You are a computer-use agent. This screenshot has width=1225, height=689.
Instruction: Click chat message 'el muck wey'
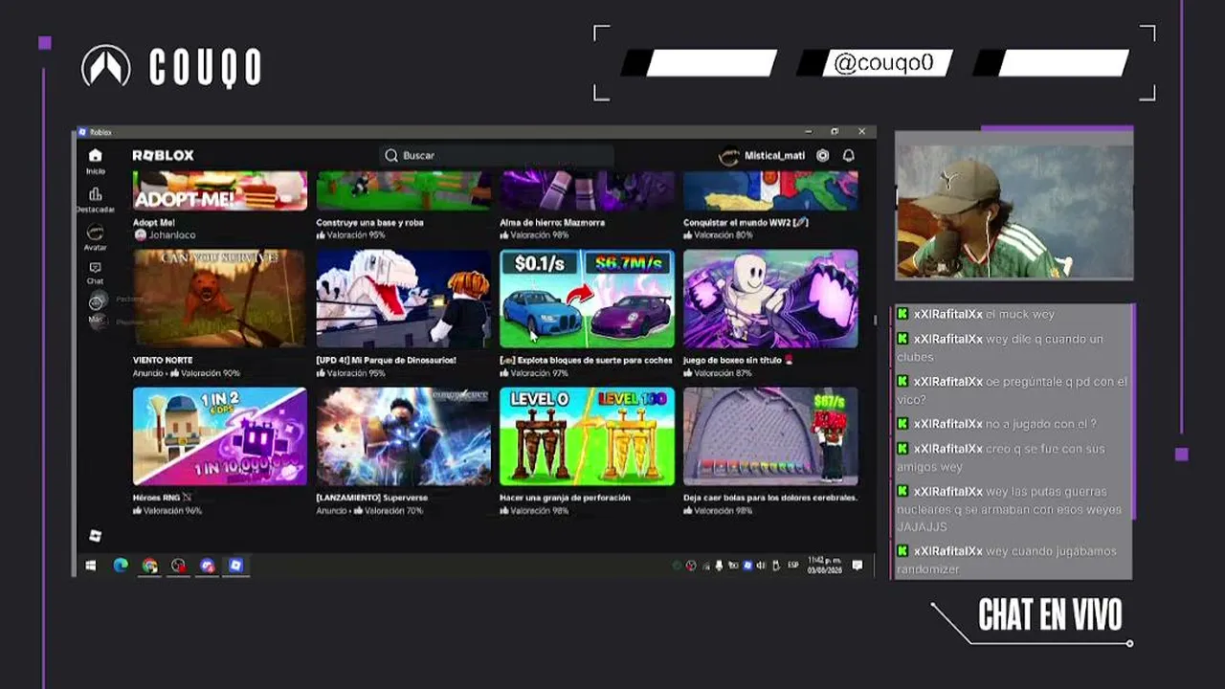pos(1020,314)
